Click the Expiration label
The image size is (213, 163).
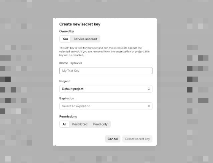pyautogui.click(x=67, y=99)
